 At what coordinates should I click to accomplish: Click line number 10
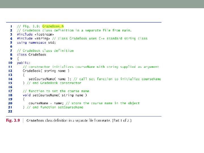(x=10, y=63)
